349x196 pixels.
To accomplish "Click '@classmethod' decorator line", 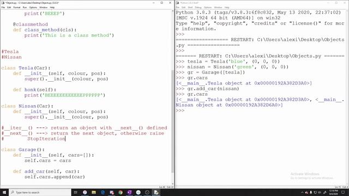I will 31,24.
